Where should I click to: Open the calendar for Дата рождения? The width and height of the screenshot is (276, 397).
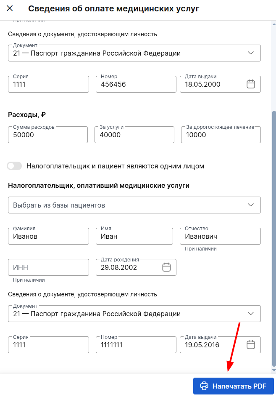pos(167,267)
